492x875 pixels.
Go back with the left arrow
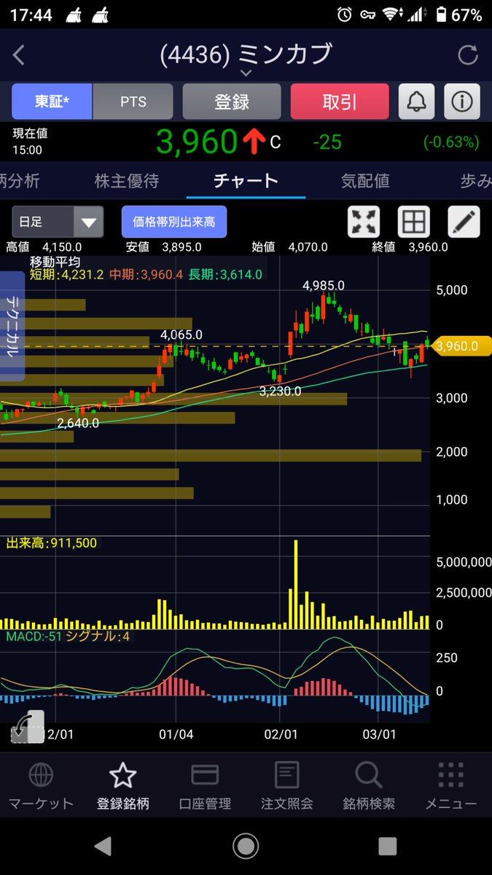click(20, 55)
